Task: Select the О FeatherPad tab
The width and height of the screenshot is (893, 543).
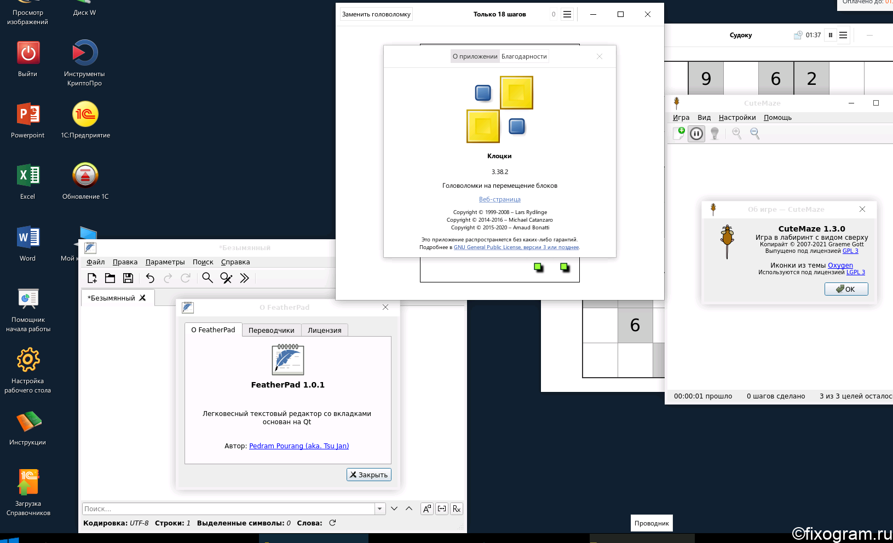Action: [213, 330]
